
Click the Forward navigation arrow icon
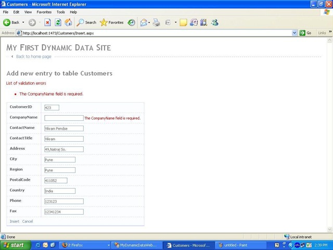point(32,22)
